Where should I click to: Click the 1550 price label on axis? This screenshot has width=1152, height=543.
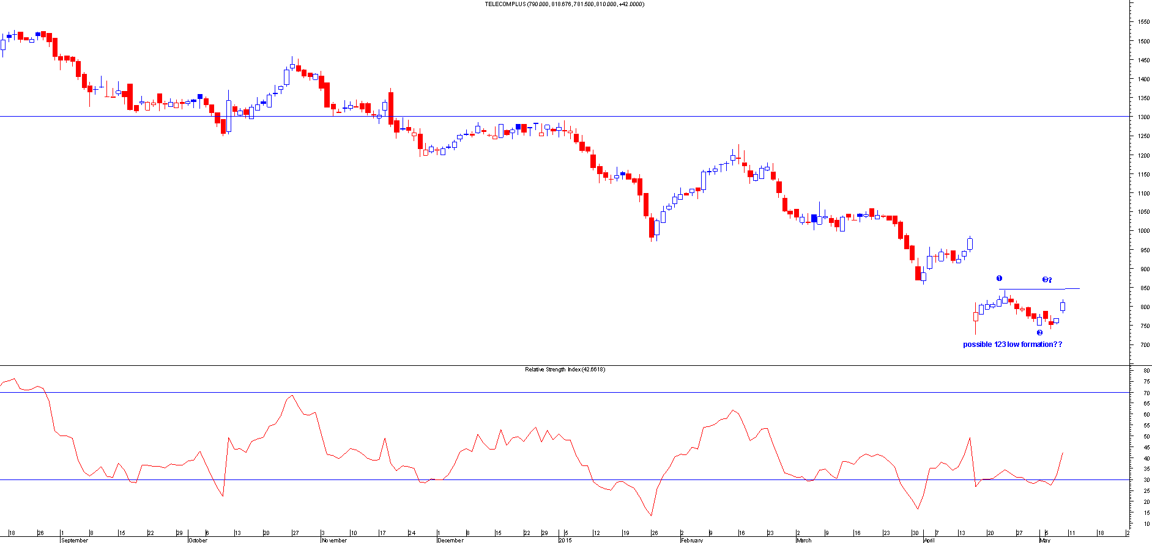click(x=1143, y=22)
